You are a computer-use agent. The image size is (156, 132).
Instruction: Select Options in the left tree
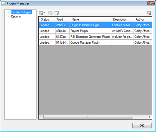click(16, 17)
